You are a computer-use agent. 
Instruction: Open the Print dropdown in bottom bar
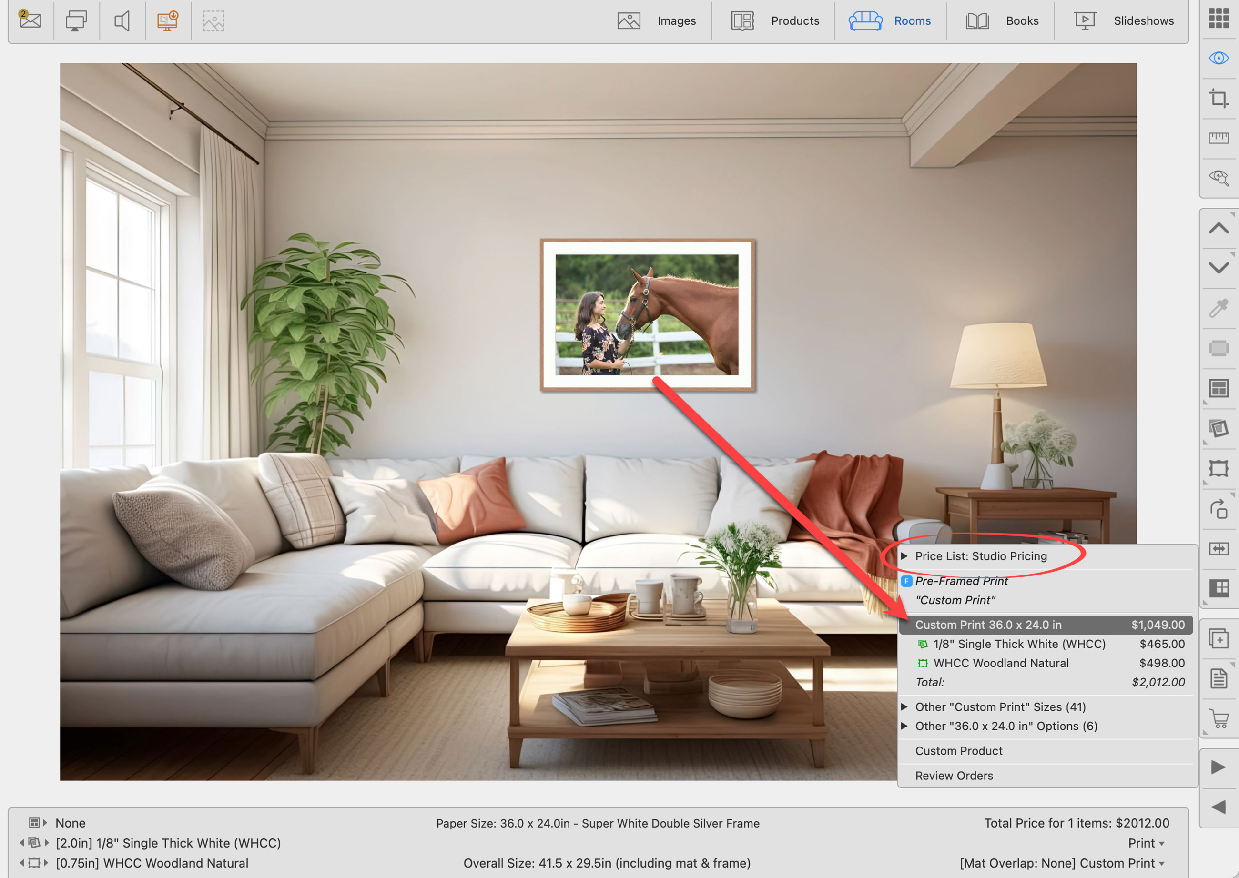pos(1146,843)
